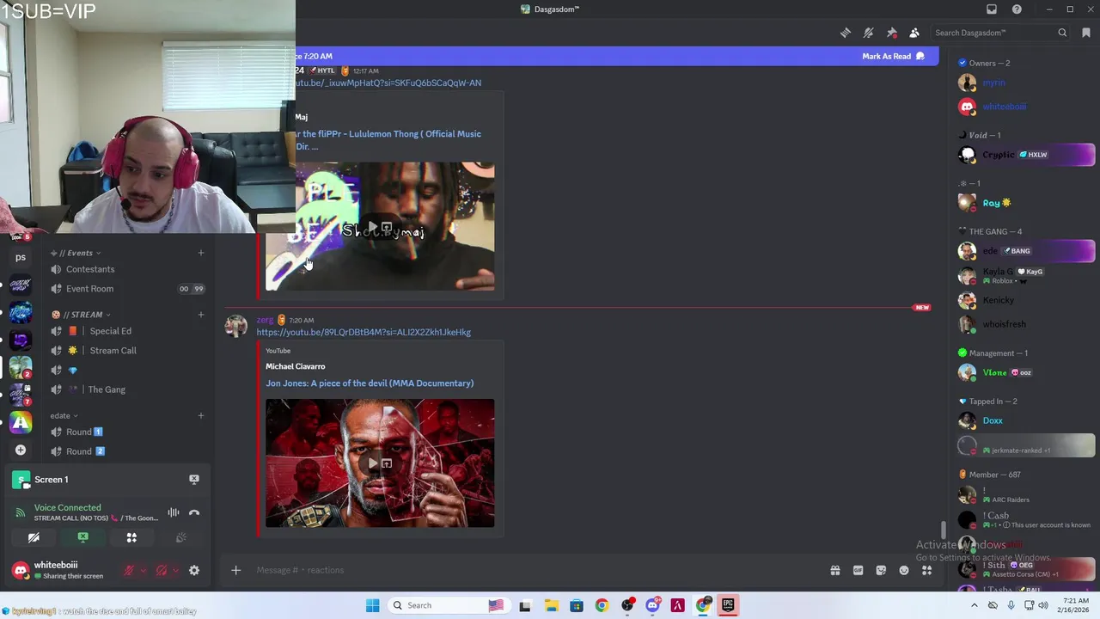This screenshot has height=619, width=1100.
Task: Toggle the green screen share button
Action: click(x=82, y=537)
